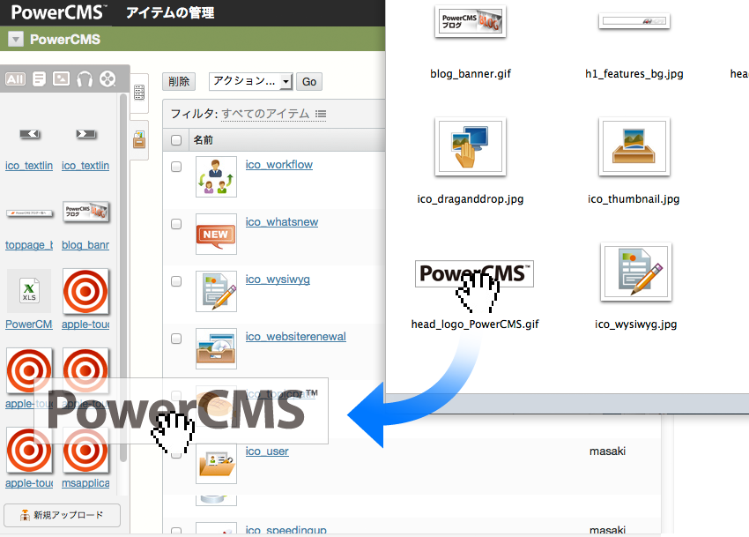The image size is (749, 537).
Task: Click the すべてのアイテム filter link
Action: pos(265,114)
